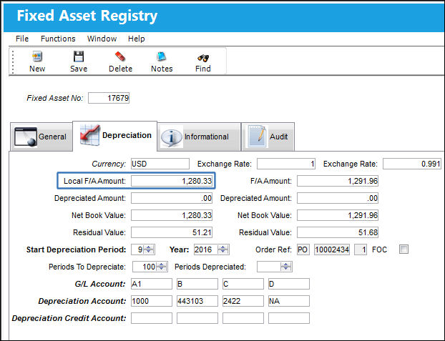Click the Informational tab info-bubble icon

click(x=172, y=137)
